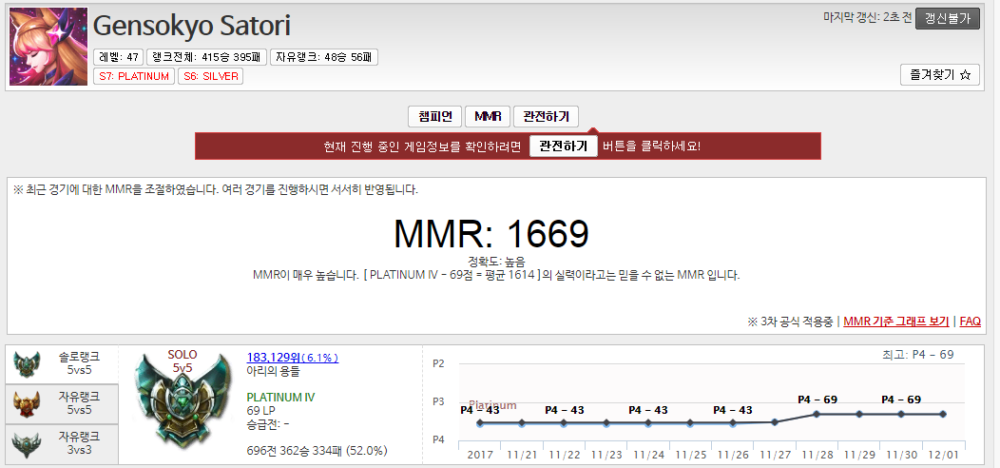Click 관전하기 button inside red banner
Image resolution: width=1000 pixels, height=468 pixels.
pos(563,146)
